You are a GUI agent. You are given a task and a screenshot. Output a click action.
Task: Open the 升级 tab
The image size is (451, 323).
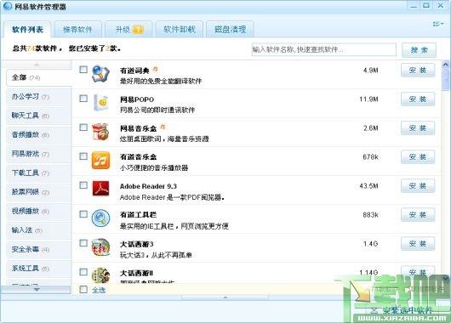(128, 29)
